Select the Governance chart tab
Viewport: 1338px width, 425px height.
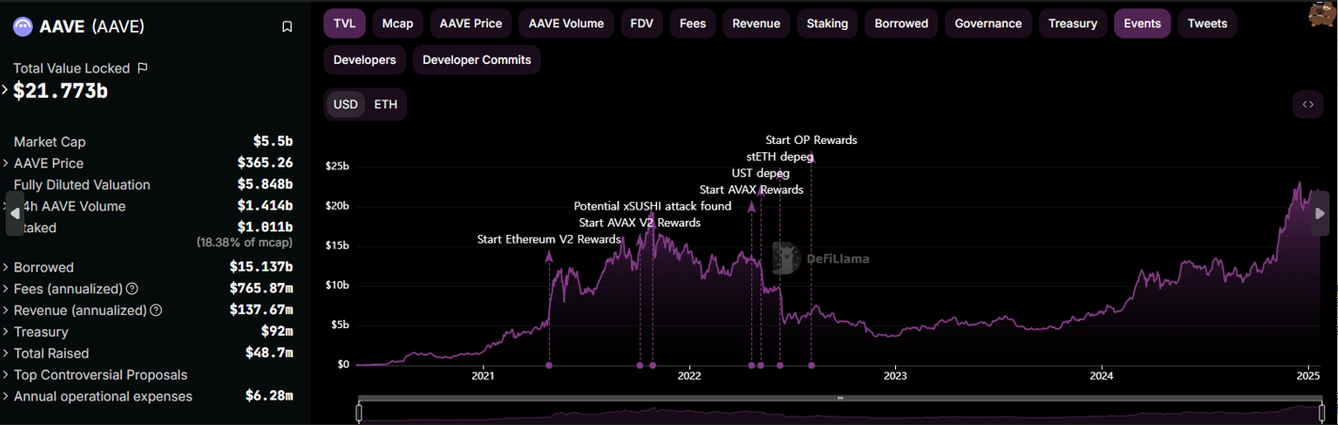(987, 24)
